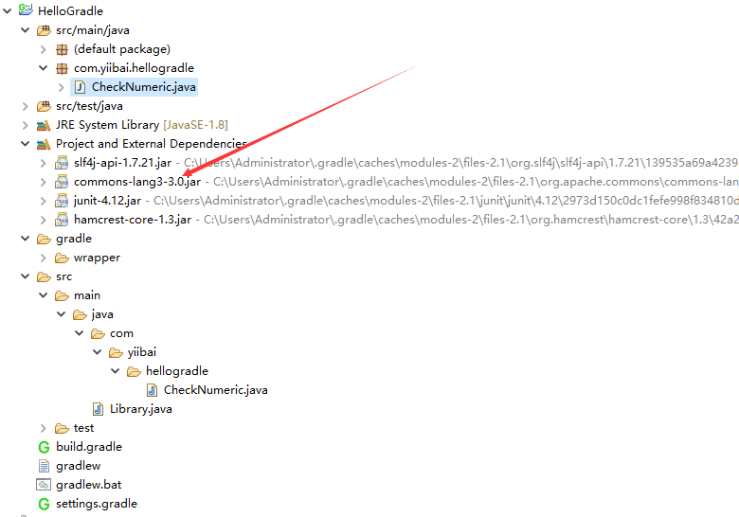The width and height of the screenshot is (739, 517).
Task: Click the hamcrest-core-1.3.jar jar icon
Action: click(x=62, y=220)
